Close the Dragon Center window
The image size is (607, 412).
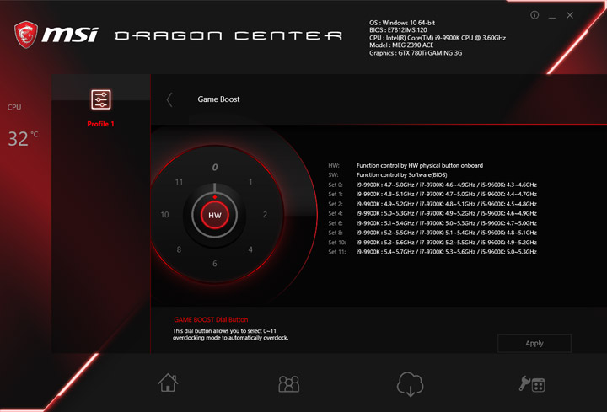[570, 15]
